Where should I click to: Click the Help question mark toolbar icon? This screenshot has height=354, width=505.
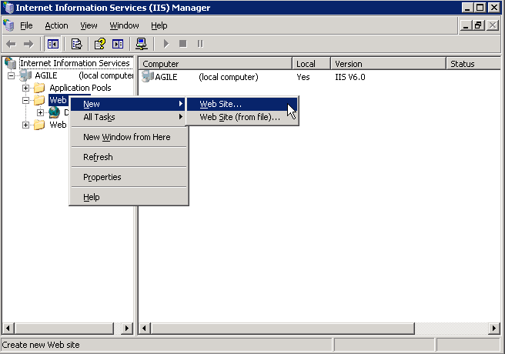tap(100, 44)
